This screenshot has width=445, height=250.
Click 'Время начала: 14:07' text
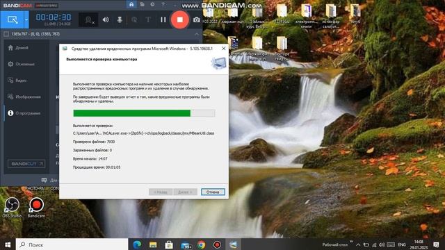coord(90,159)
